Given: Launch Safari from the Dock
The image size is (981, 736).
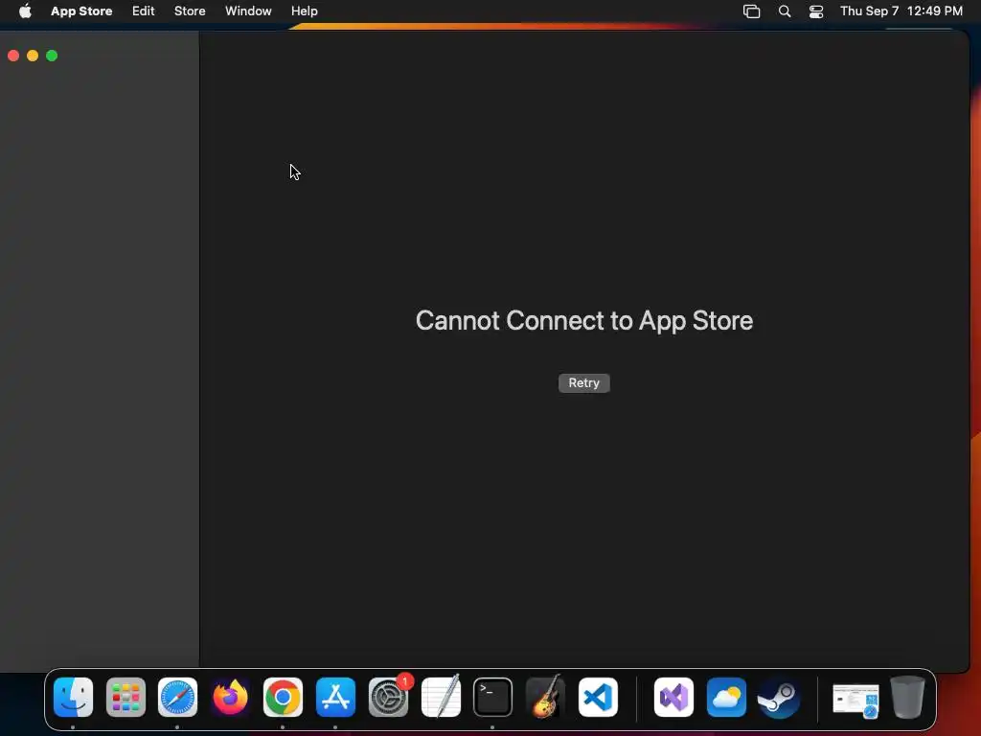Looking at the screenshot, I should pyautogui.click(x=177, y=698).
